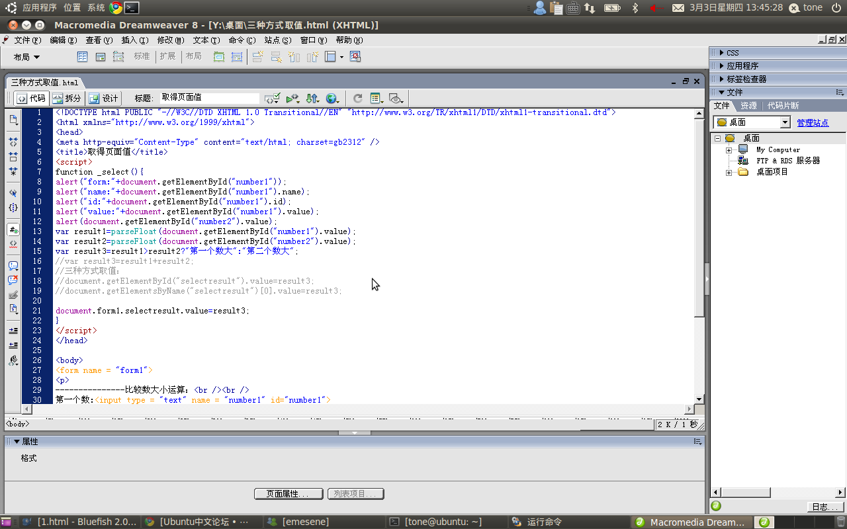Viewport: 847px width, 529px height.
Task: Click the Indent Code icon
Action: [13, 331]
